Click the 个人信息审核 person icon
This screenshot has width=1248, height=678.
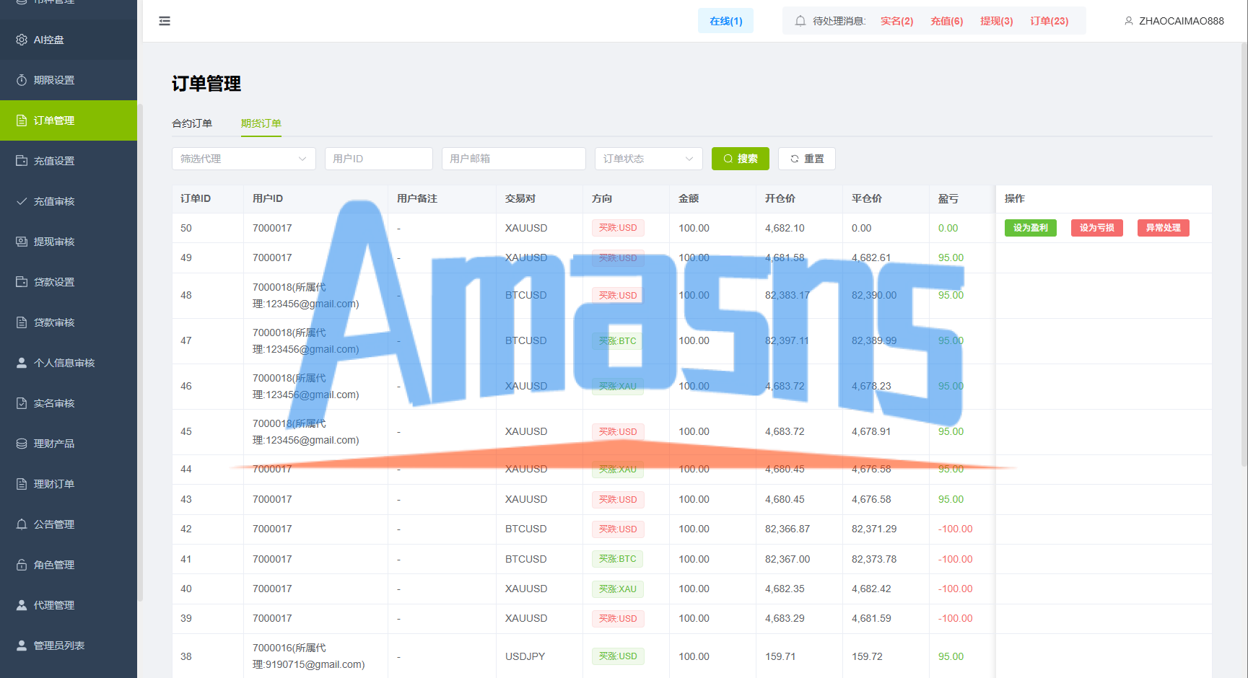tap(22, 363)
